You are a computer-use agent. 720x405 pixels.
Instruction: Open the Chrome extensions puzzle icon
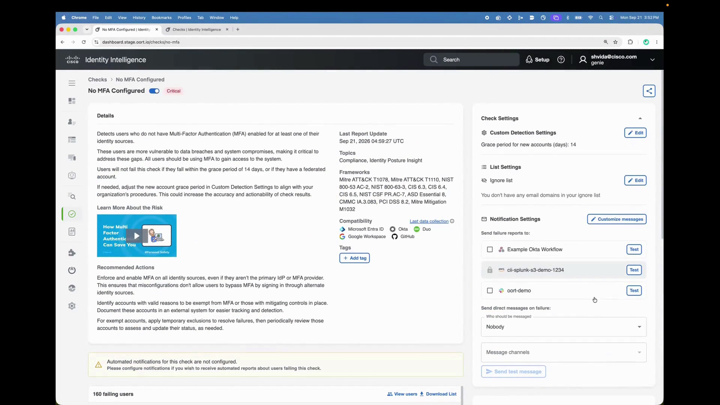tap(630, 42)
